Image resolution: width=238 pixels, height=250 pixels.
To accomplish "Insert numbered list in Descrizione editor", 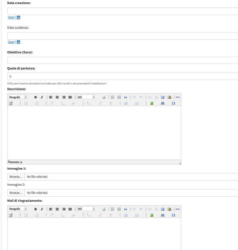I will pyautogui.click(x=119, y=97).
